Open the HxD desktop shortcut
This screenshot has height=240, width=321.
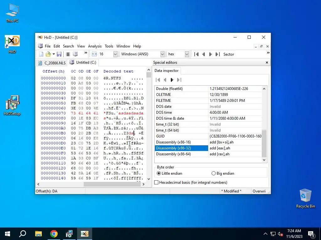(12, 44)
